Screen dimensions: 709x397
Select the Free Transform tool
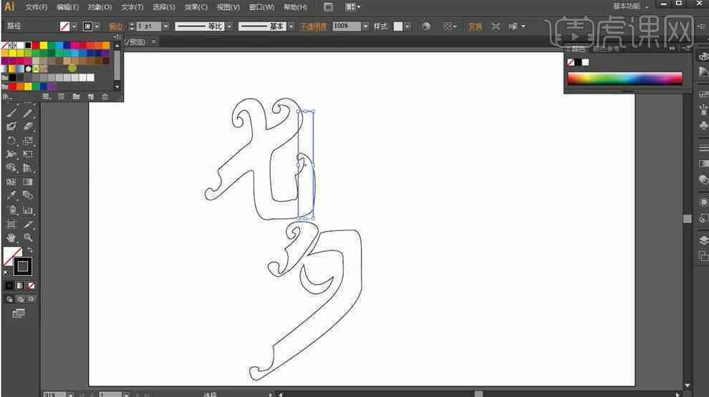(x=28, y=155)
